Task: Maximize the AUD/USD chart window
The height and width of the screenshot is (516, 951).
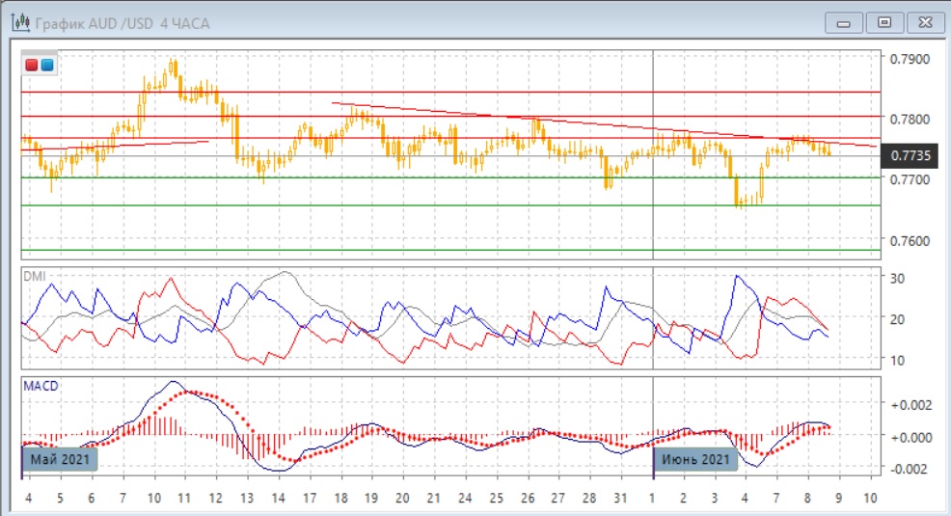Action: click(x=884, y=23)
